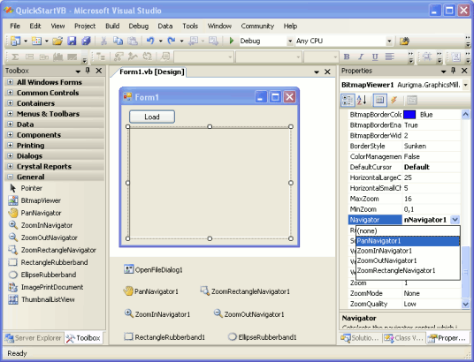Select OpenFileDialog1 in component tray
Viewport: 474px width, 362px height.
(153, 269)
